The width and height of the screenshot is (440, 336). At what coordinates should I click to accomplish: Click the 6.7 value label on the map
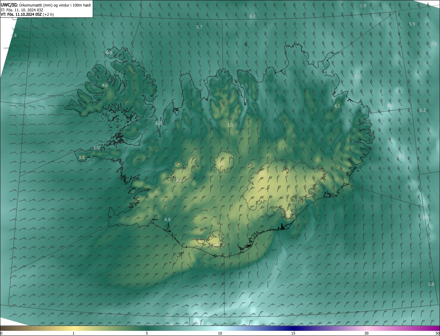253,16
